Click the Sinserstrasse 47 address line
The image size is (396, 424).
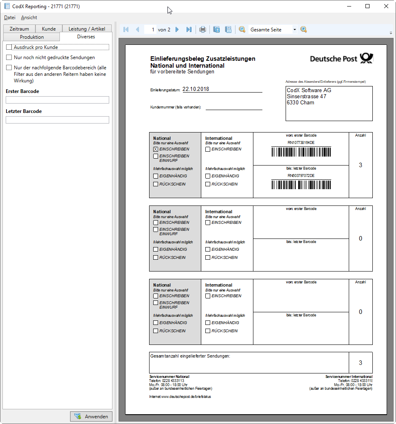point(306,97)
